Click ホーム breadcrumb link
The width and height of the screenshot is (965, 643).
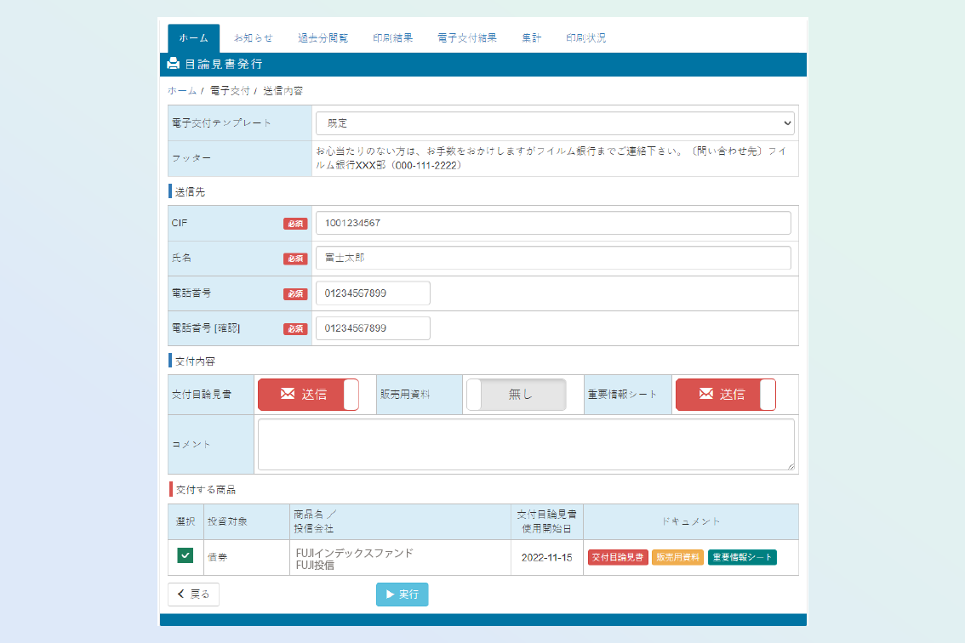pos(182,90)
